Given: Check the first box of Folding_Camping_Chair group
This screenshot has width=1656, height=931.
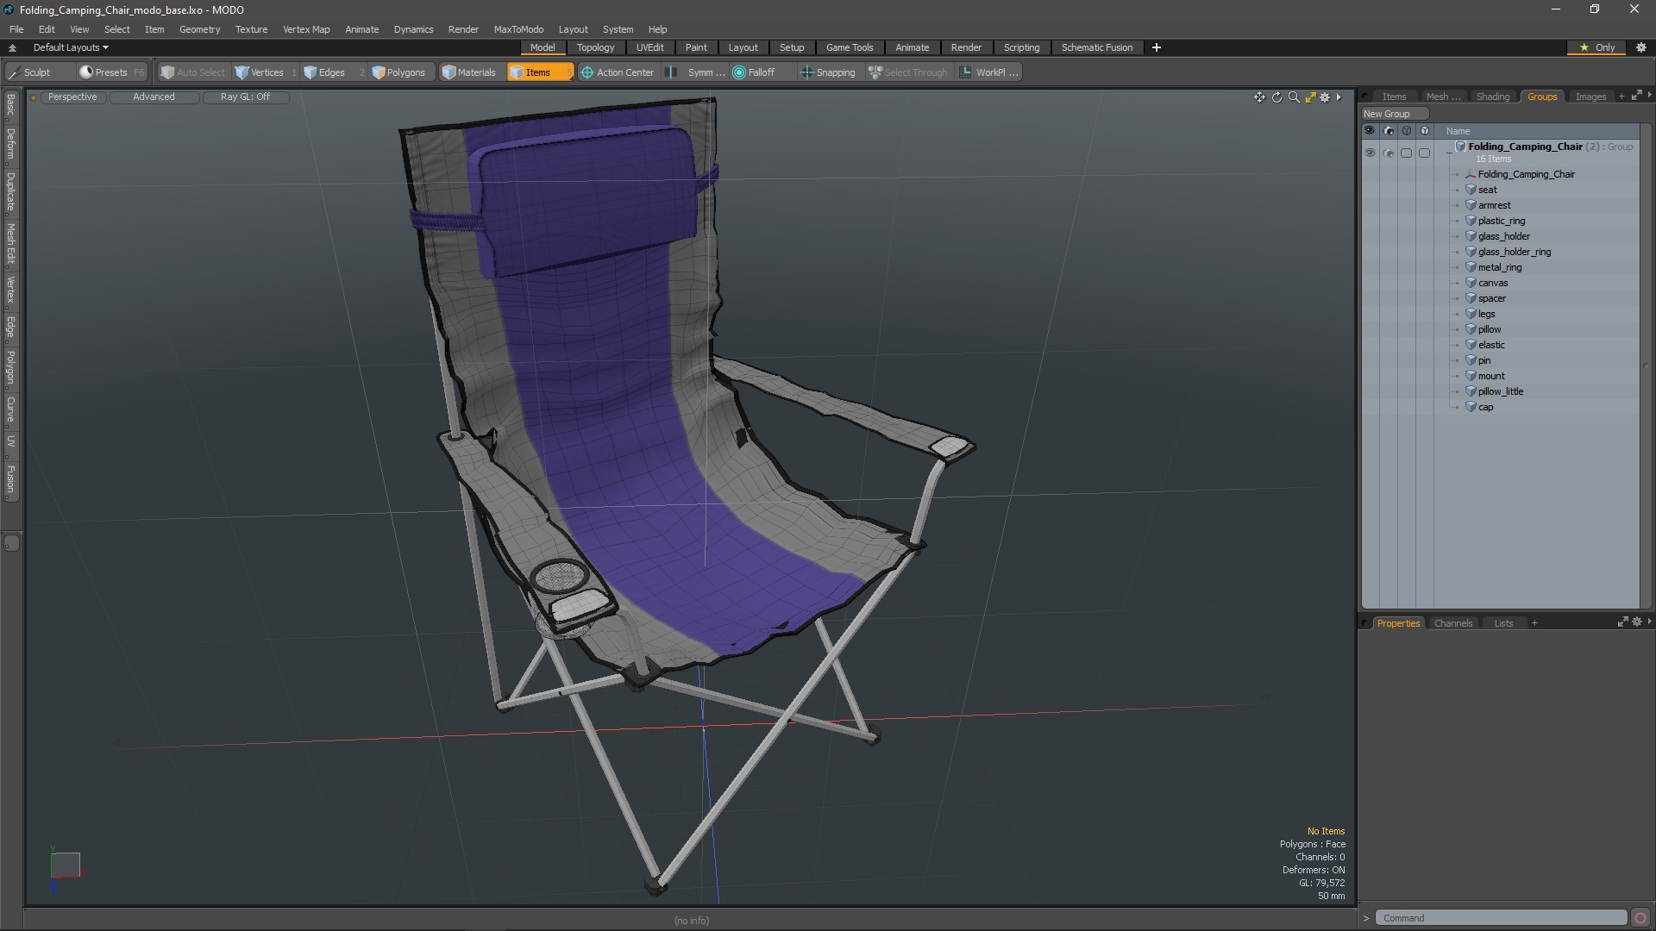Looking at the screenshot, I should coord(1406,153).
